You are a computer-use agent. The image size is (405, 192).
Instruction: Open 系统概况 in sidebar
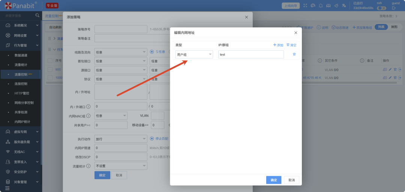pyautogui.click(x=21, y=25)
